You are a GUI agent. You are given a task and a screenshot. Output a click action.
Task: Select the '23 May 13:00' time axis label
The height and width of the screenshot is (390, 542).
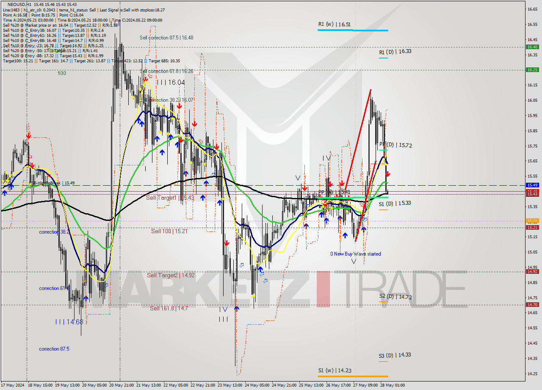(230, 386)
